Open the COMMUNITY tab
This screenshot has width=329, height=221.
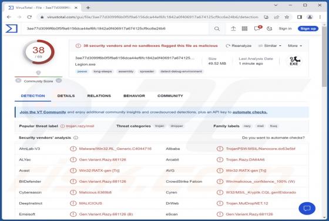pyautogui.click(x=170, y=96)
